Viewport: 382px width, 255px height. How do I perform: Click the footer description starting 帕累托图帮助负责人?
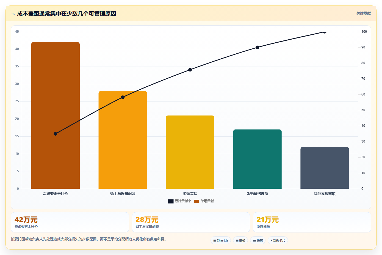click(x=89, y=239)
